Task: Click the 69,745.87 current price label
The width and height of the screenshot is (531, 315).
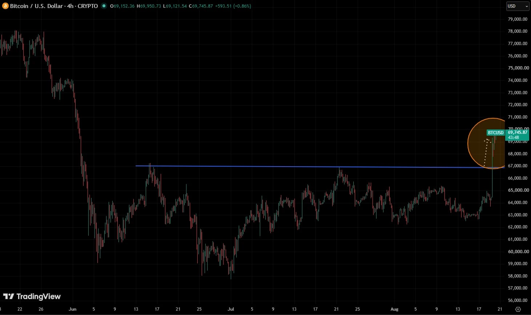Action: 518,132
